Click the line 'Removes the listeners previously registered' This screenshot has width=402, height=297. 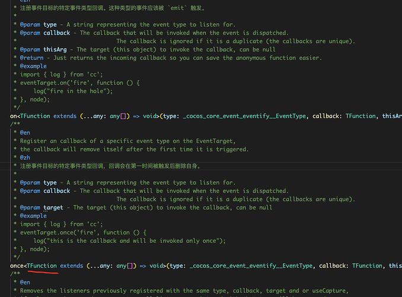pyautogui.click(x=184, y=290)
